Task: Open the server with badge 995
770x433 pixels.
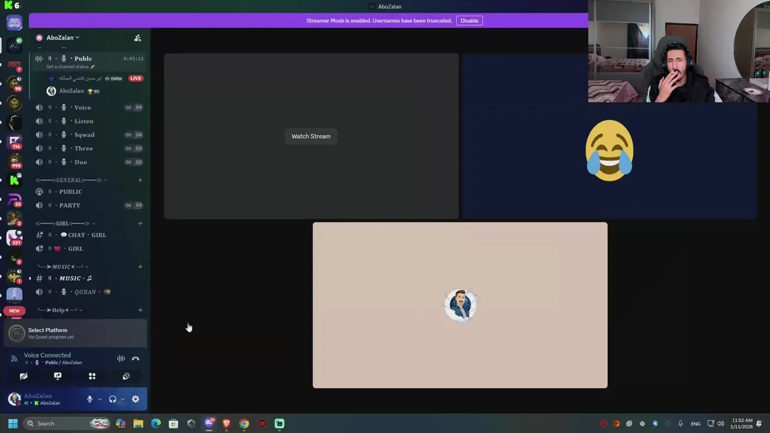Action: click(x=14, y=161)
